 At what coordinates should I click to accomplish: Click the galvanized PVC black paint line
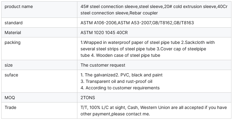[121, 75]
